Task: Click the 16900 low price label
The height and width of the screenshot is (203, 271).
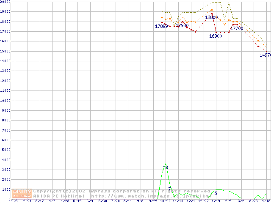Action: [x=216, y=36]
